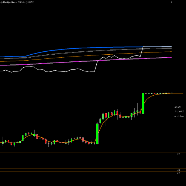Click the magenta moving average line

coord(86,61)
